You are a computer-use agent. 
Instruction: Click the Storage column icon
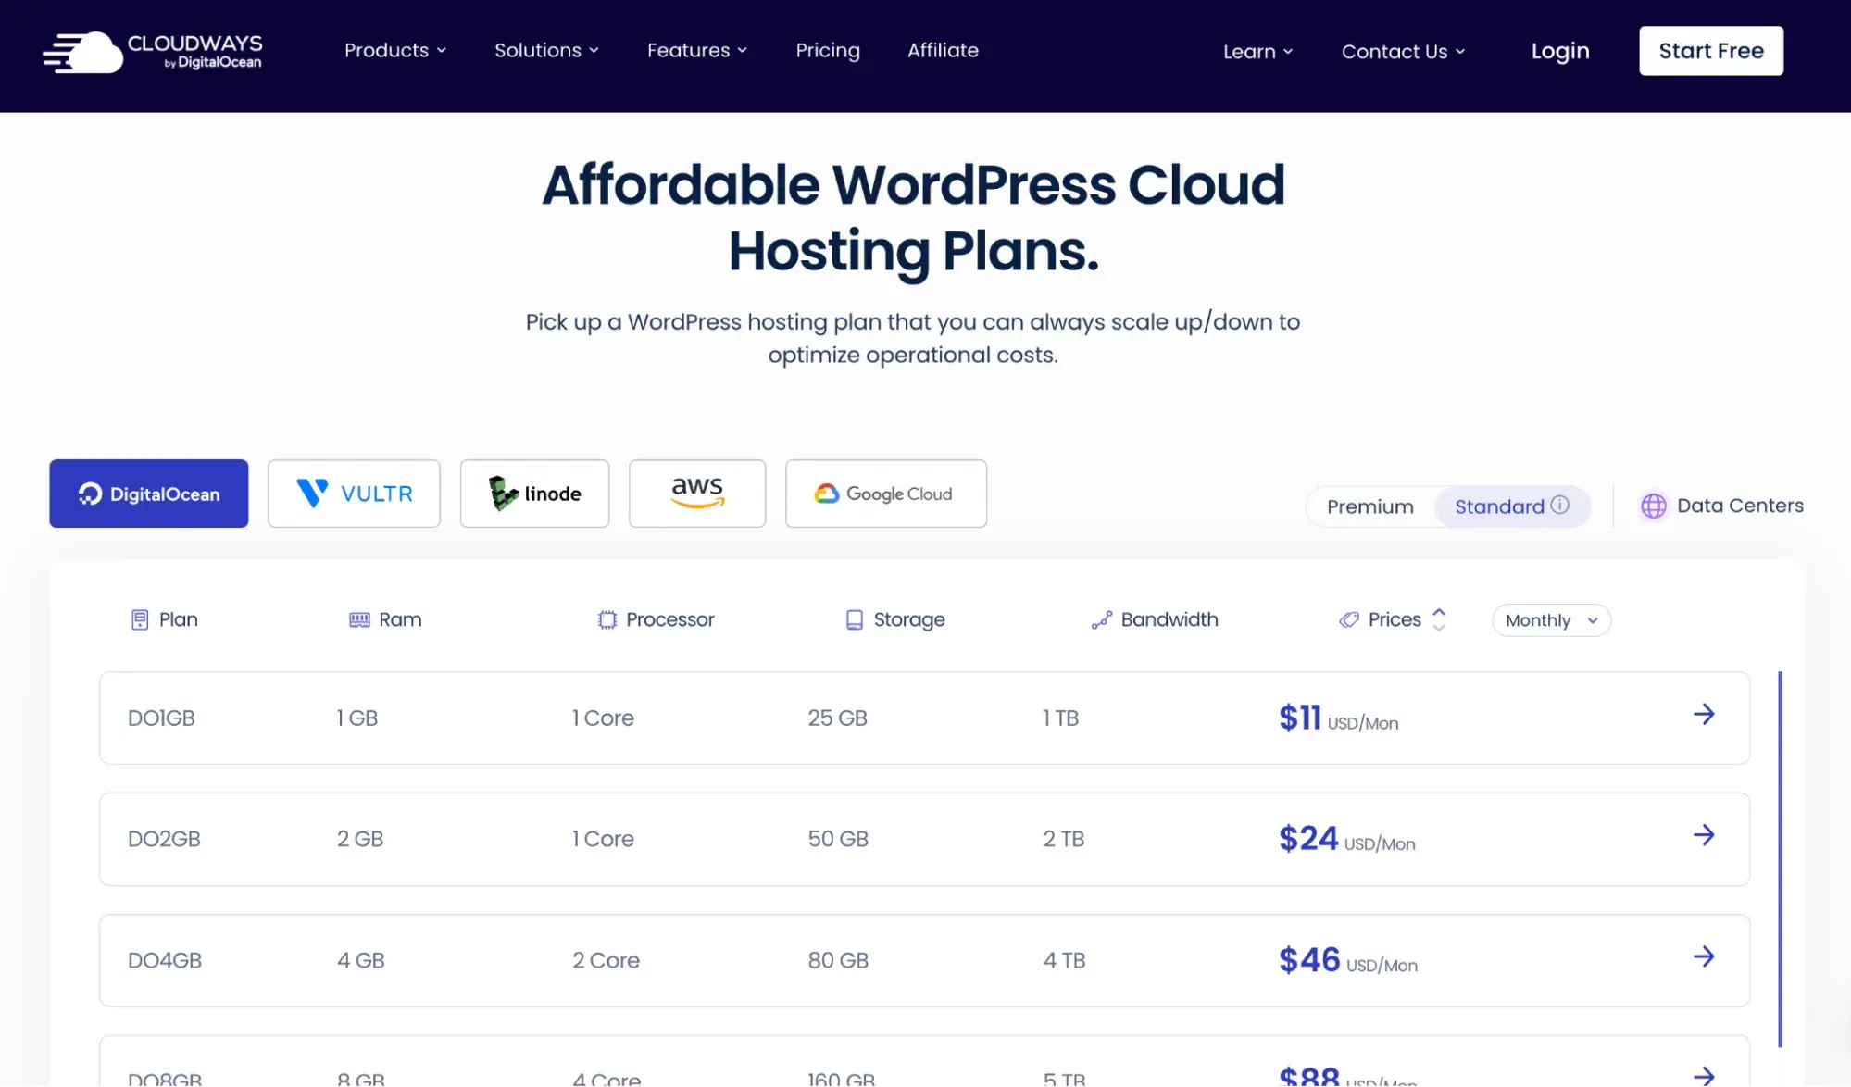[855, 619]
